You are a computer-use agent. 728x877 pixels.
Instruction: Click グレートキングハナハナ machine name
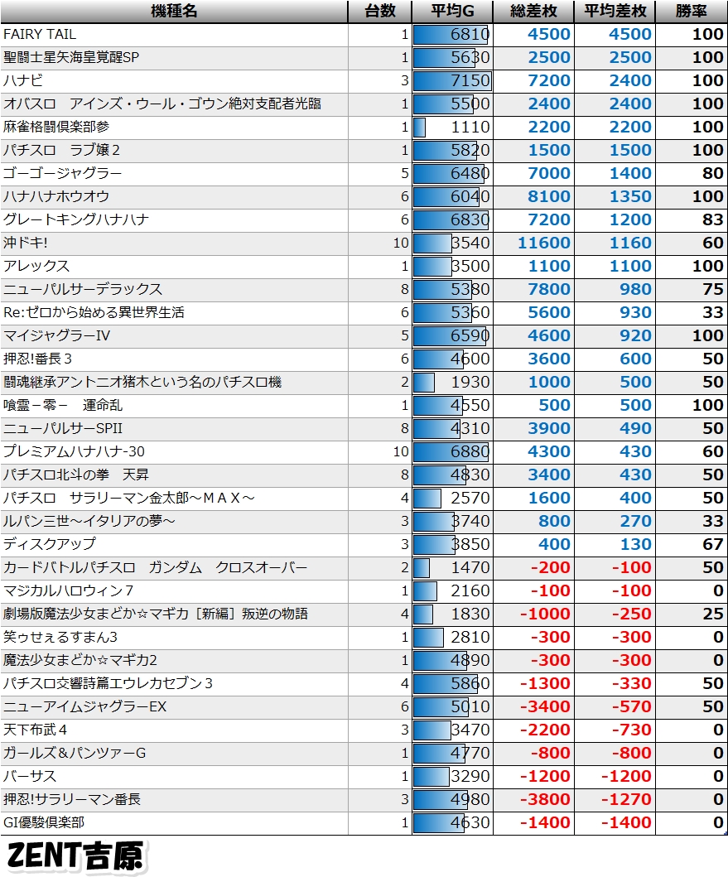[76, 219]
